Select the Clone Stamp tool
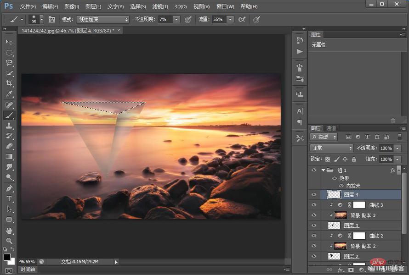Viewport: 409px width, 275px height. tap(9, 126)
